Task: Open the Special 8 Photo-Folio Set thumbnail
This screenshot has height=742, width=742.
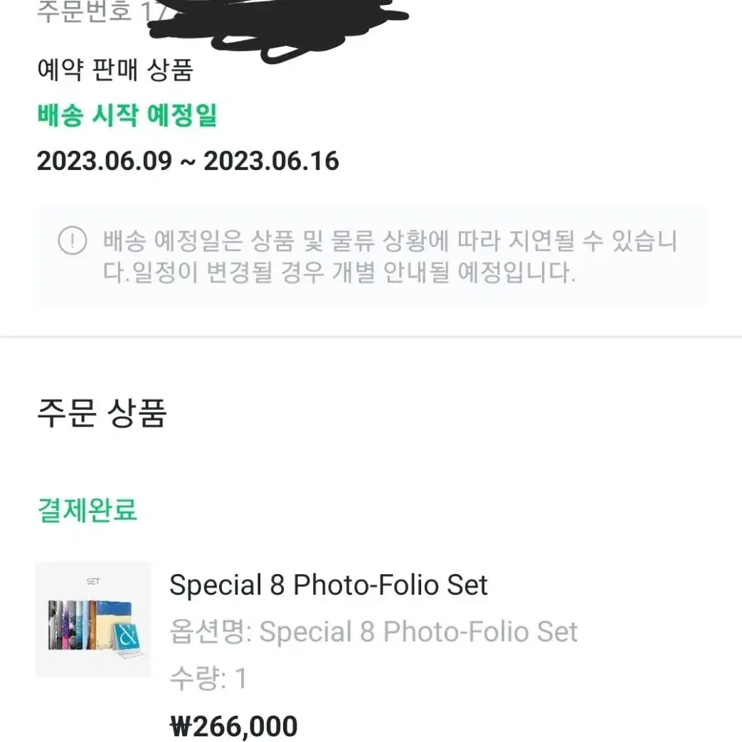Action: [x=93, y=620]
